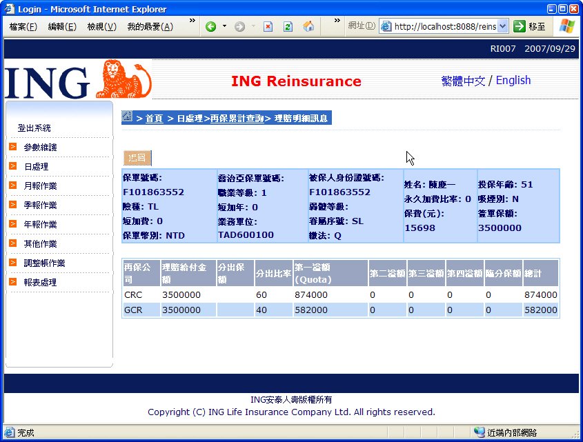Image resolution: width=583 pixels, height=442 pixels.
Task: Expand the address bar URL dropdown
Action: pos(503,26)
